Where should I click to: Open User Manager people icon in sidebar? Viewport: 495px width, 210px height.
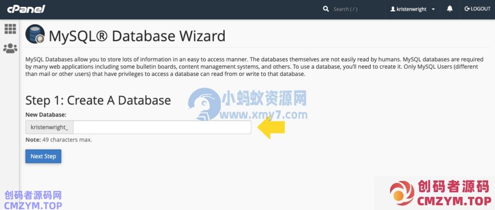10,48
